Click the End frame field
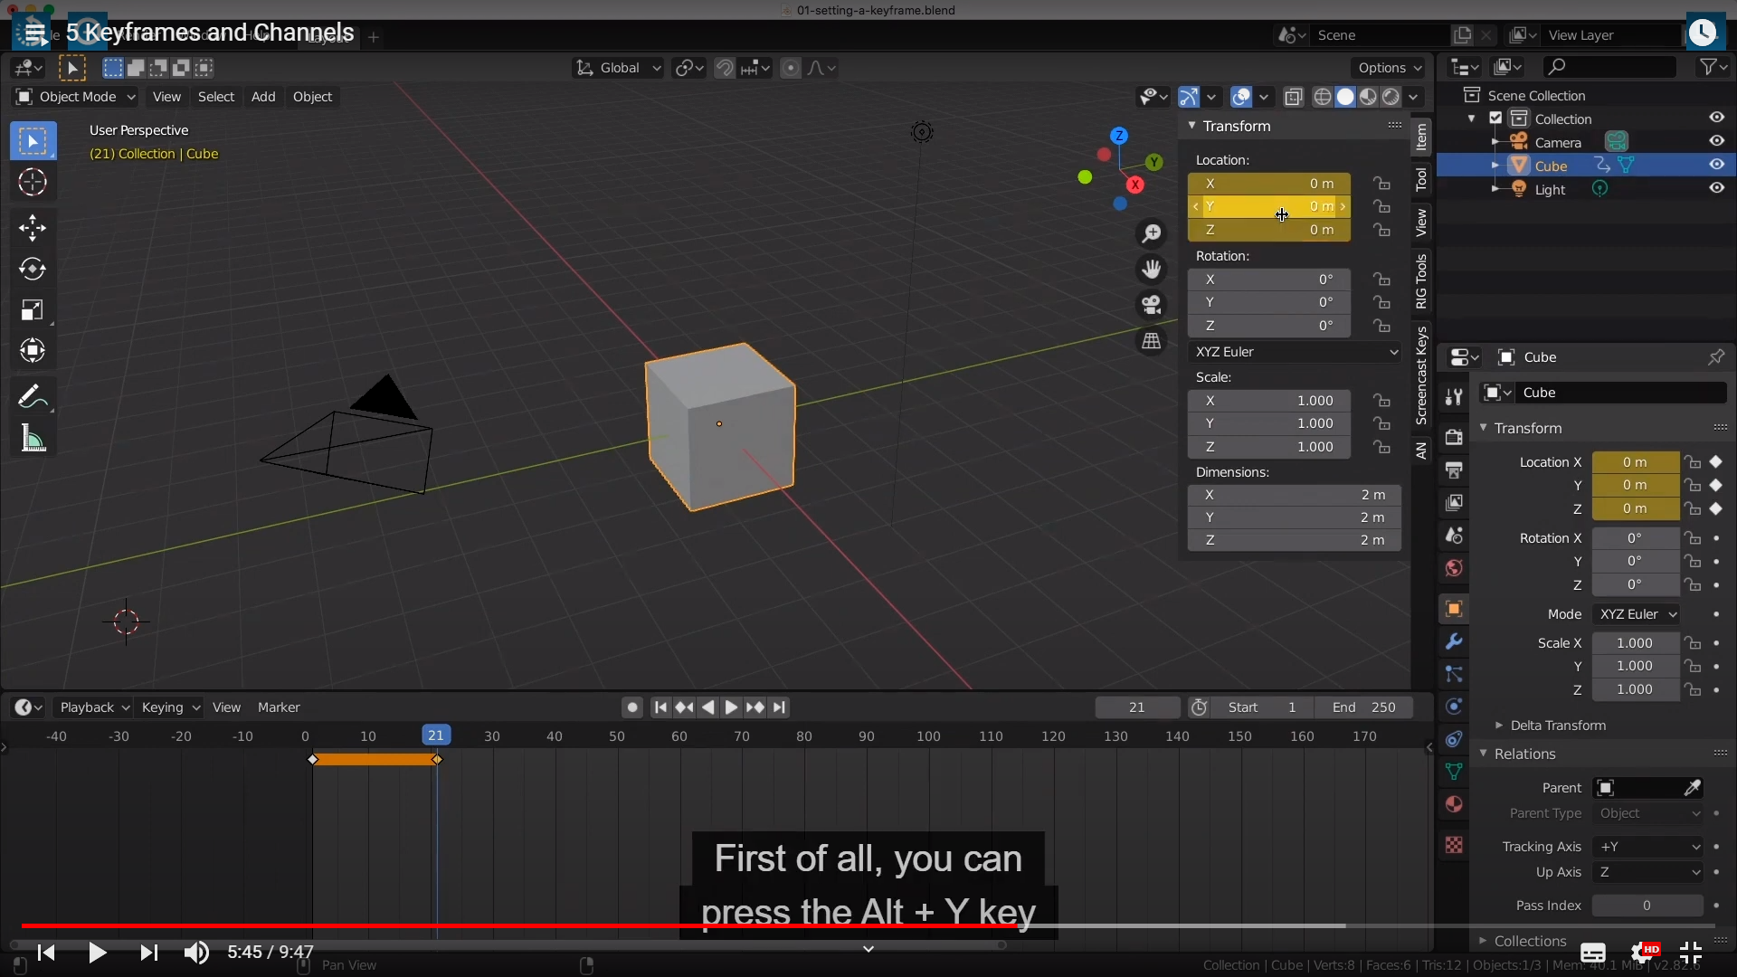The height and width of the screenshot is (977, 1737). pyautogui.click(x=1364, y=707)
